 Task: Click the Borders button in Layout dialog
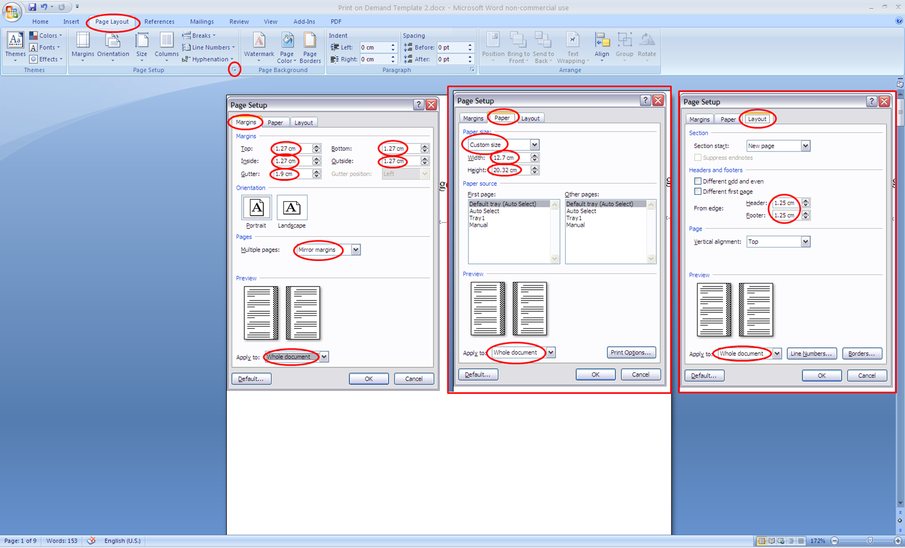861,353
